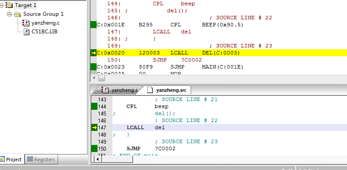
Task: Click address C:0x0020 in disassembly
Action: pyautogui.click(x=111, y=53)
